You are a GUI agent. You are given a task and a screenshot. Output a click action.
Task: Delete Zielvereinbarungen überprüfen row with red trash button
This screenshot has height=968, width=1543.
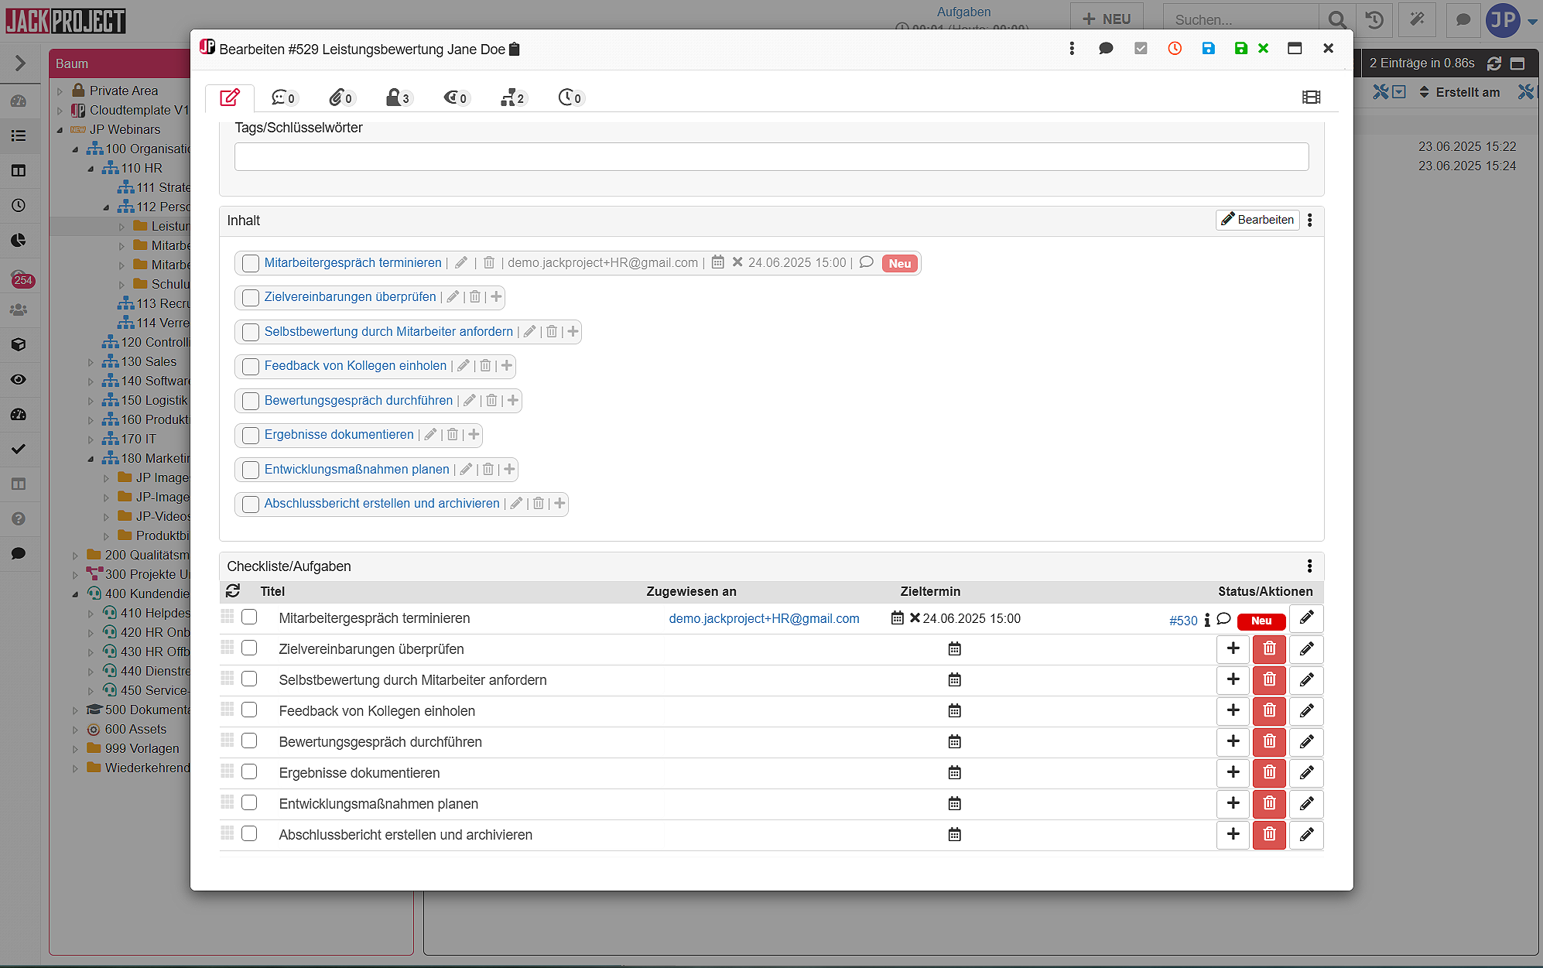[1269, 649]
